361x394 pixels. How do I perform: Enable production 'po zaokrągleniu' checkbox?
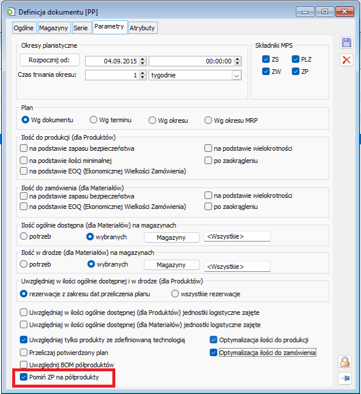click(x=208, y=160)
